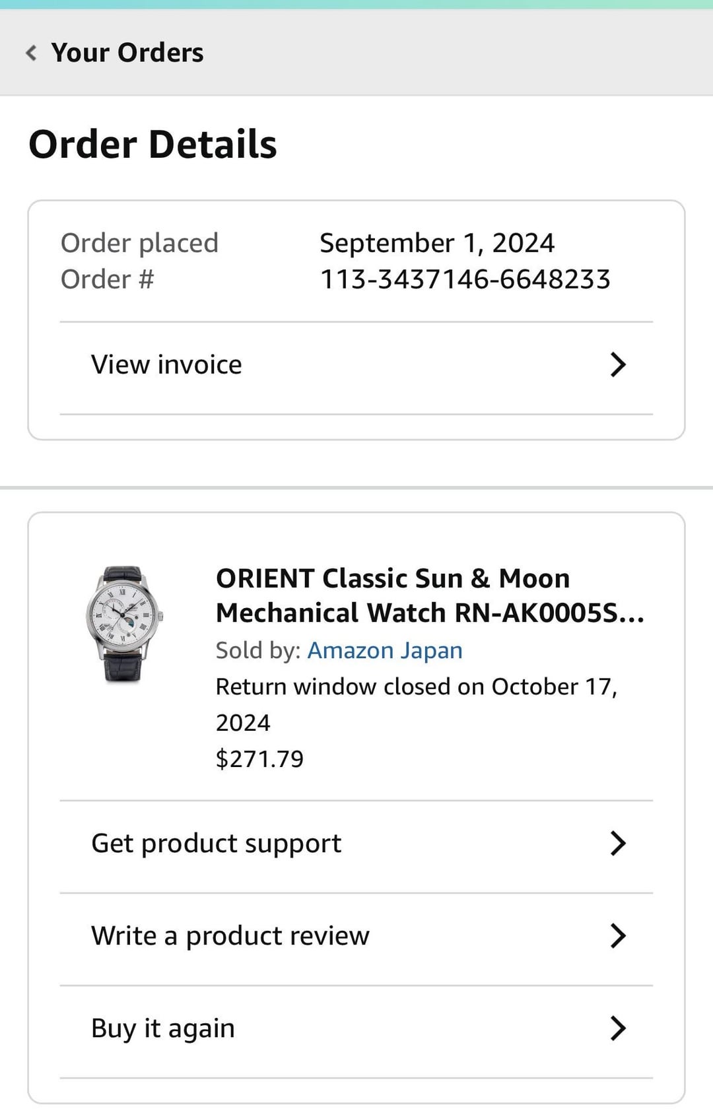This screenshot has width=713, height=1111.
Task: Click the arrow beside Get product support
Action: click(617, 844)
